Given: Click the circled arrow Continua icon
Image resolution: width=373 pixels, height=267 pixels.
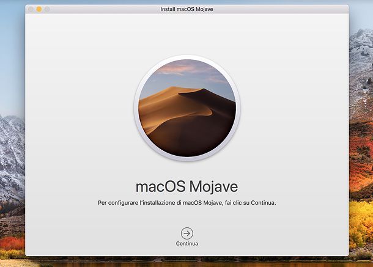Looking at the screenshot, I should 186,233.
